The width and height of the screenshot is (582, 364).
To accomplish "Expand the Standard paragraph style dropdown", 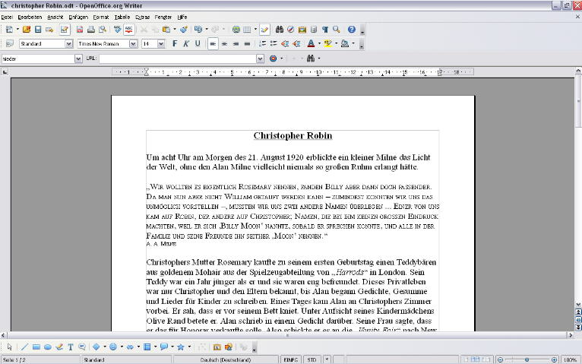I will (x=68, y=44).
